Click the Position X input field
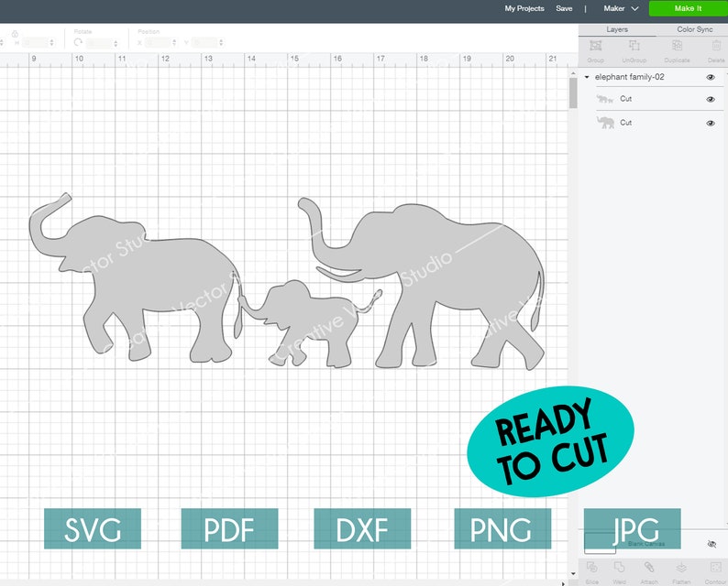 158,43
